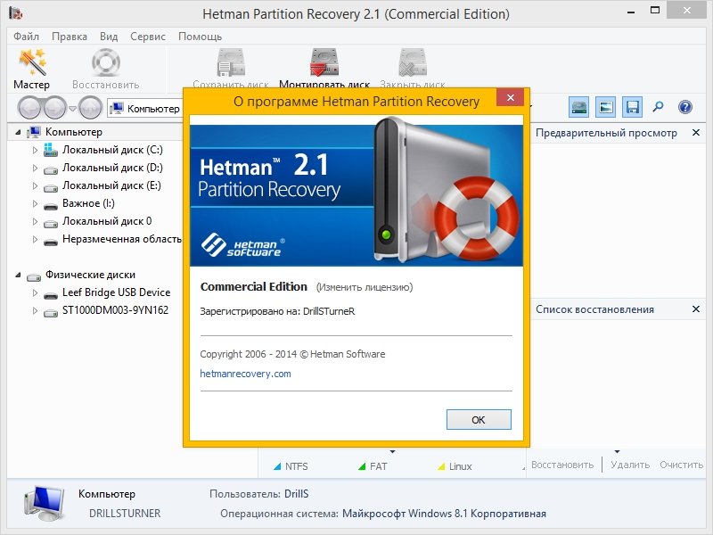Select Неразмеченная область entry
This screenshot has height=535, width=713.
pyautogui.click(x=122, y=239)
